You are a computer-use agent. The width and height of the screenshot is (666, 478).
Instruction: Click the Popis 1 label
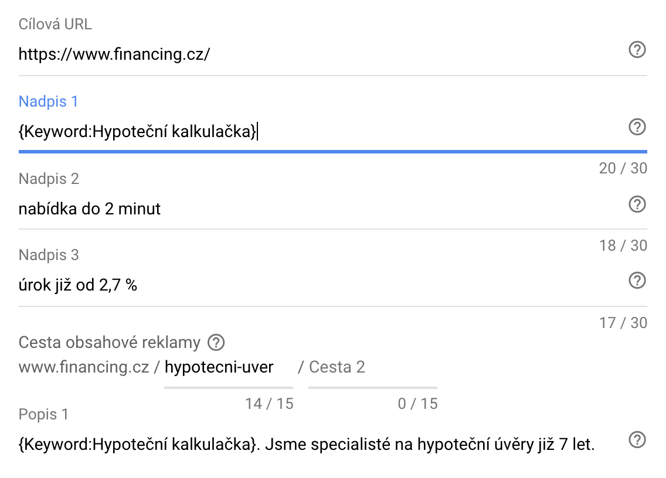click(x=44, y=414)
